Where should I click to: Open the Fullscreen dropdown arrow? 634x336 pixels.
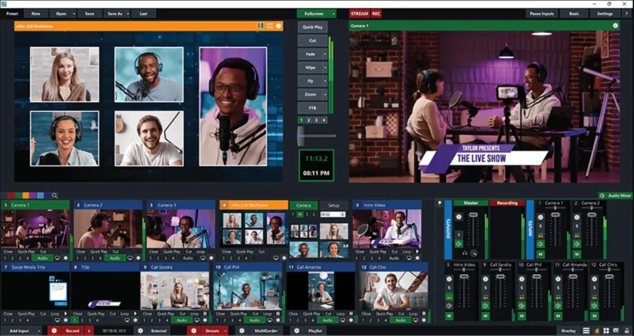click(334, 14)
